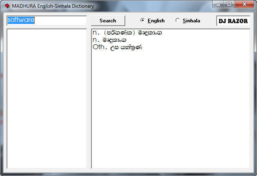Click the DJ RAZOR box
Image resolution: width=257 pixels, height=176 pixels.
click(x=233, y=21)
